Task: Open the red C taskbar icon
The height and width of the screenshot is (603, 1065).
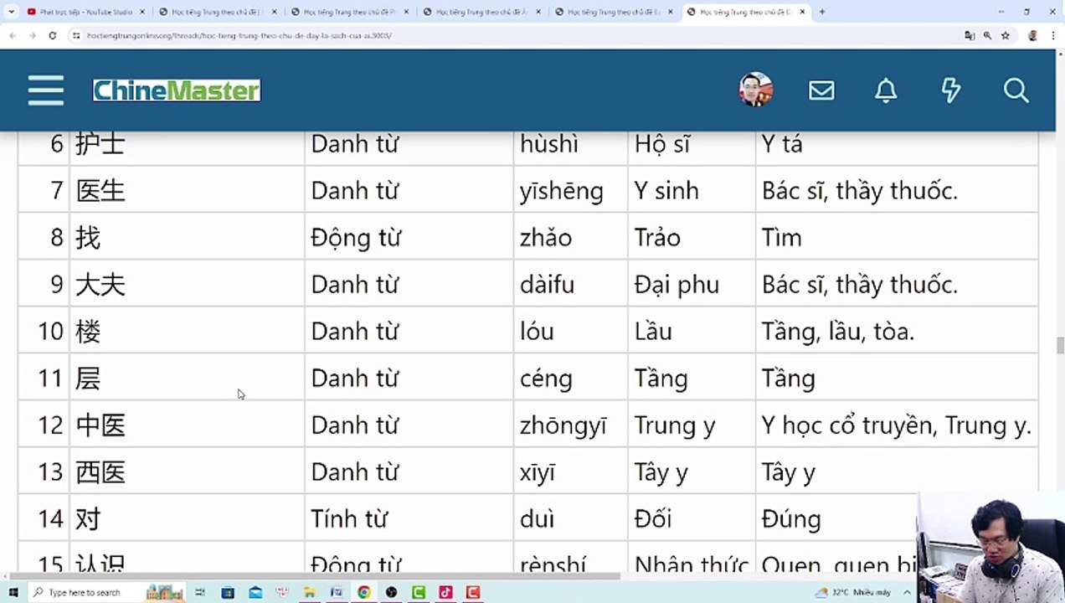Action: 473,592
